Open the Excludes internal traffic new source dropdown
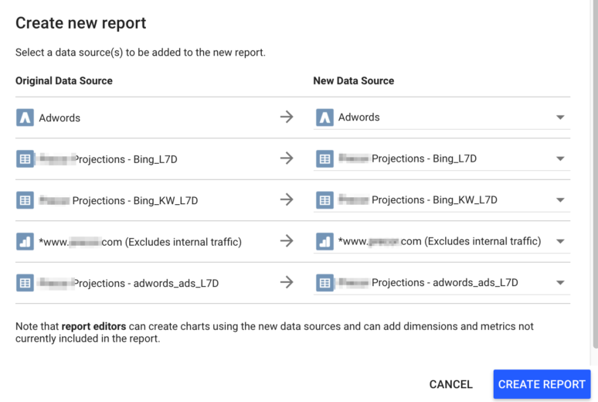Viewport: 598px width, 402px height. 442,241
